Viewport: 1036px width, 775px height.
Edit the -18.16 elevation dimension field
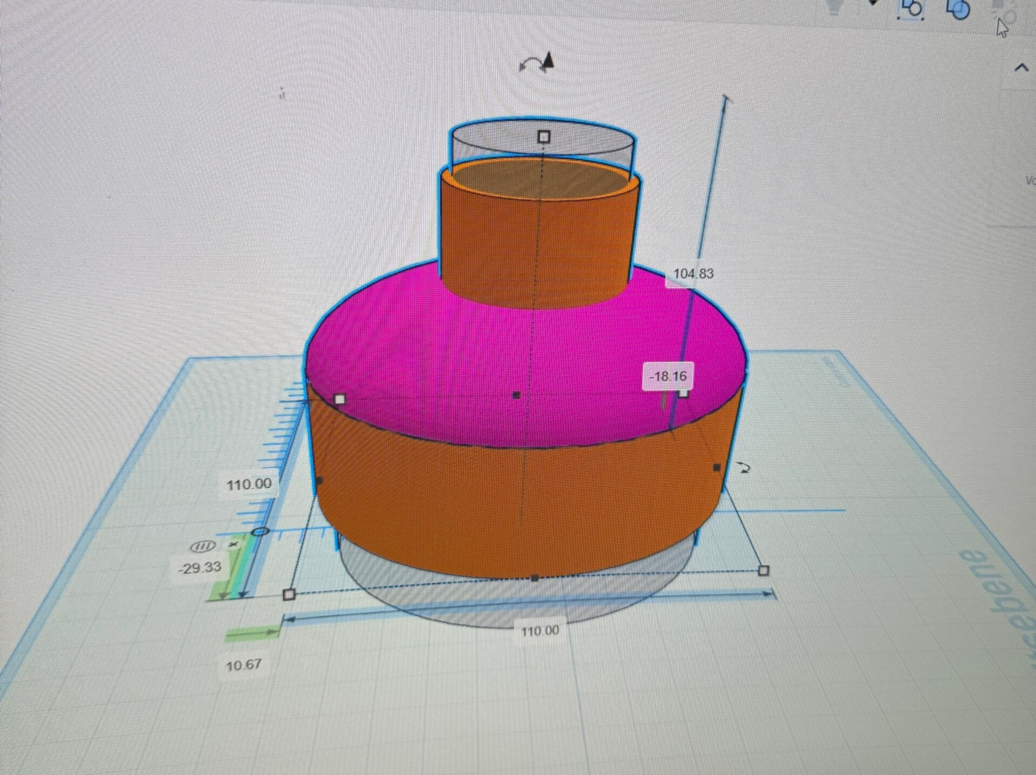point(668,376)
